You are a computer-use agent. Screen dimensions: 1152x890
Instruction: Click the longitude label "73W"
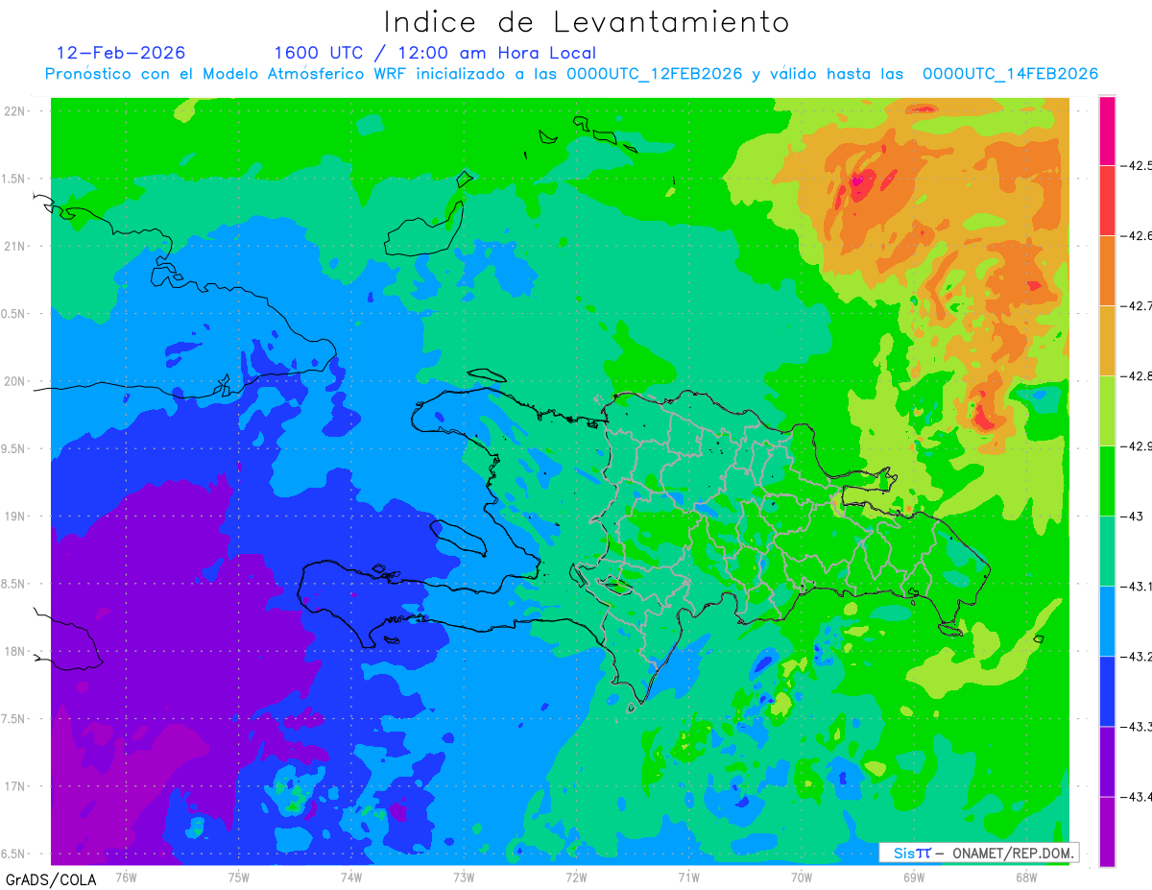tap(464, 877)
